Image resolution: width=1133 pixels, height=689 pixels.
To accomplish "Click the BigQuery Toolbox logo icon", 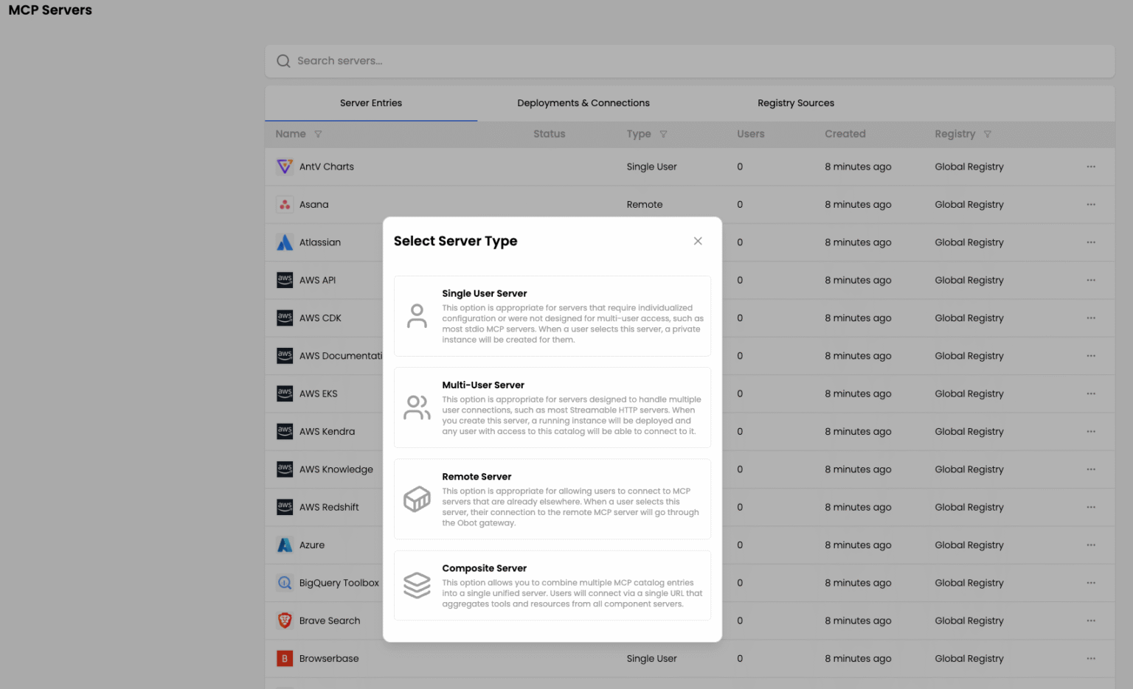I will tap(285, 583).
